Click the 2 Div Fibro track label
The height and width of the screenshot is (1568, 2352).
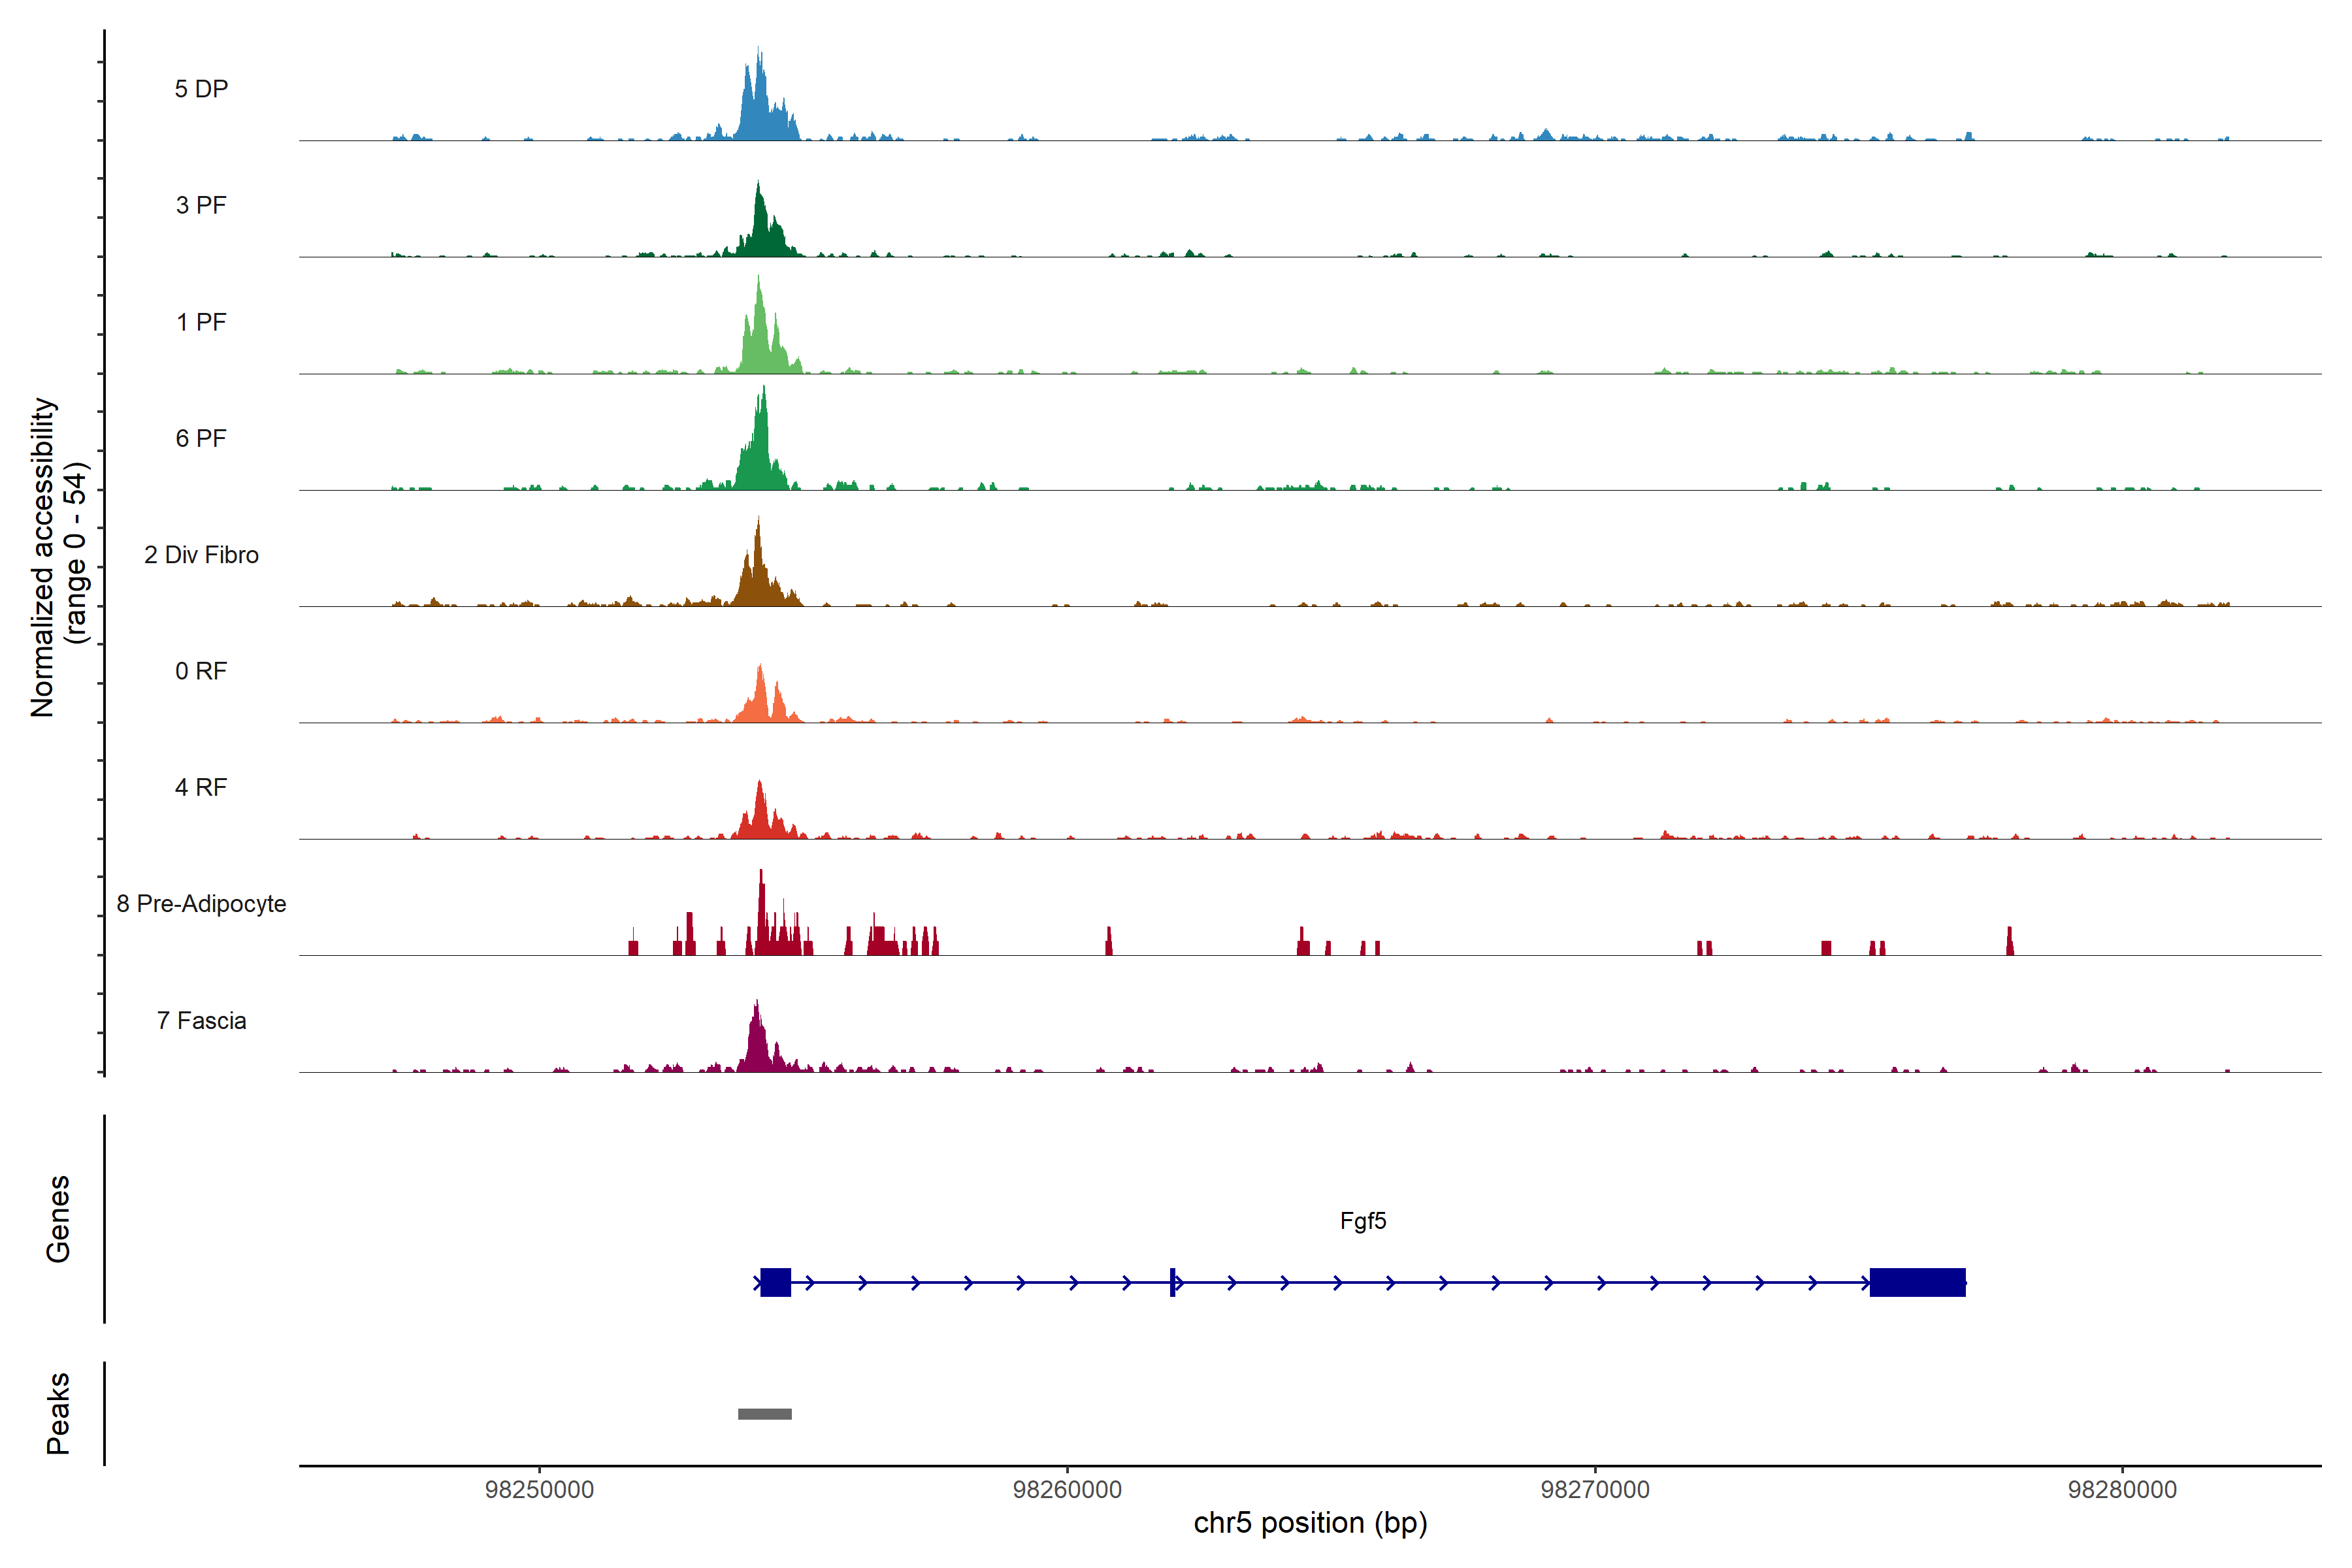201,555
